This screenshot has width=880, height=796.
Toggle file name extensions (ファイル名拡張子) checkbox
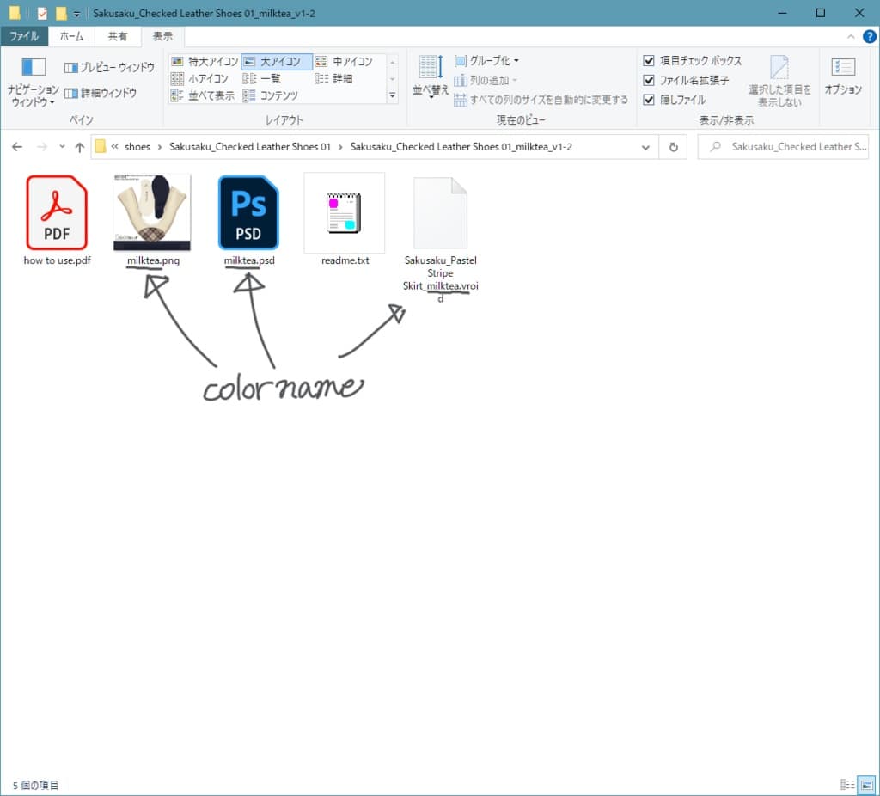click(x=650, y=80)
